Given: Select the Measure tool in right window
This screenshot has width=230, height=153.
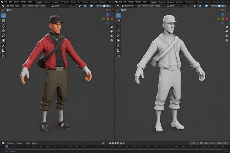Looking at the screenshot, I should (118, 51).
